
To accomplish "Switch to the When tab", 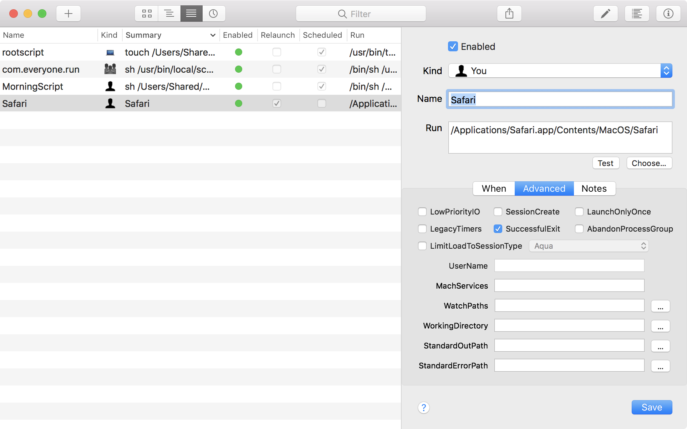I will tap(494, 188).
